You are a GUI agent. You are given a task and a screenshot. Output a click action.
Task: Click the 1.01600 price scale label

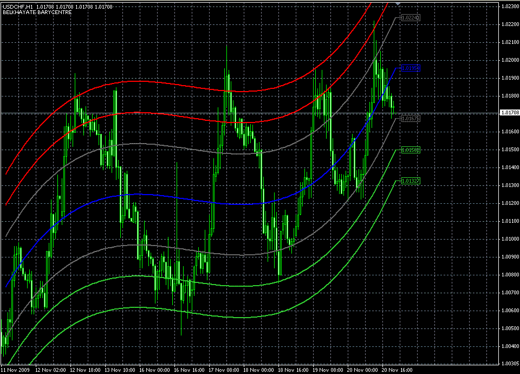click(510, 132)
